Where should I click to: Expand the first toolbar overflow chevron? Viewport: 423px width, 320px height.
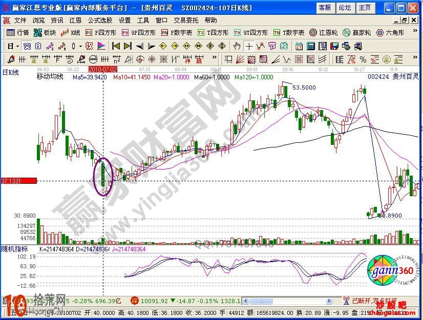(x=415, y=31)
